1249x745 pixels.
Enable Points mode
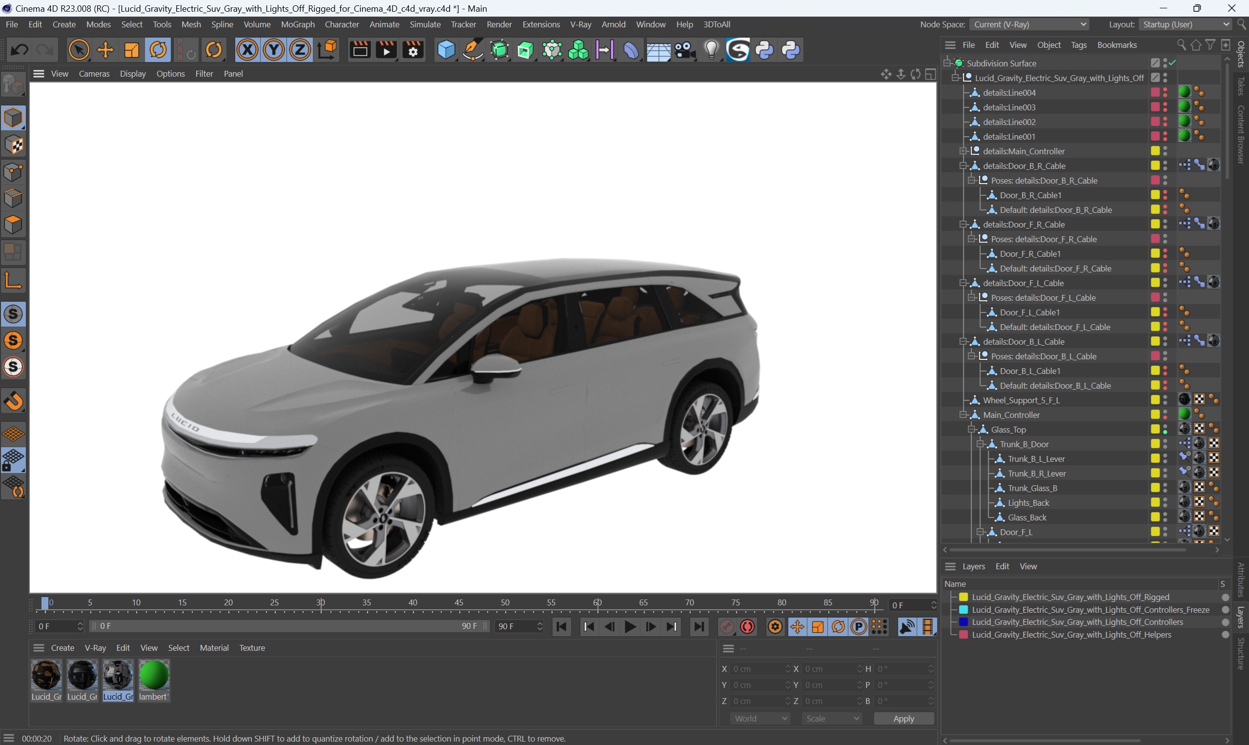pyautogui.click(x=13, y=172)
